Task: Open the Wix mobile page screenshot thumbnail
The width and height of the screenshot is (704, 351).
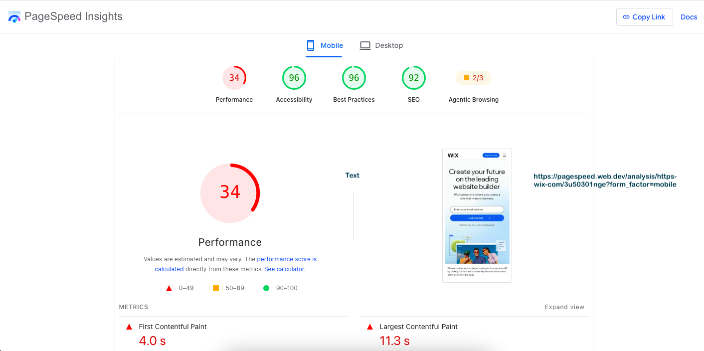Action: [477, 215]
